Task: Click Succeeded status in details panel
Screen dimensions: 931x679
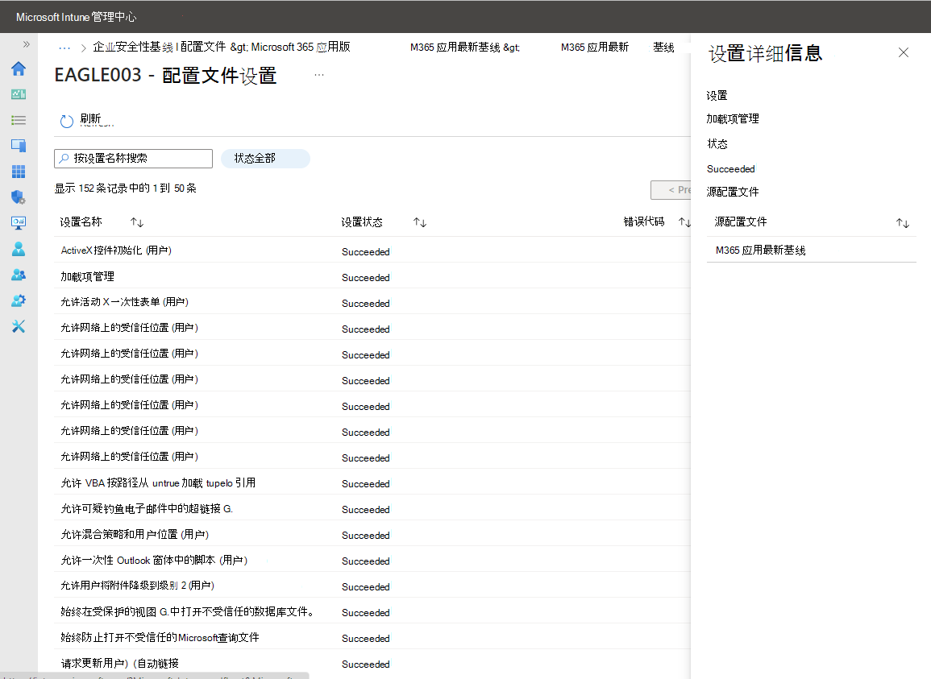Action: [731, 169]
